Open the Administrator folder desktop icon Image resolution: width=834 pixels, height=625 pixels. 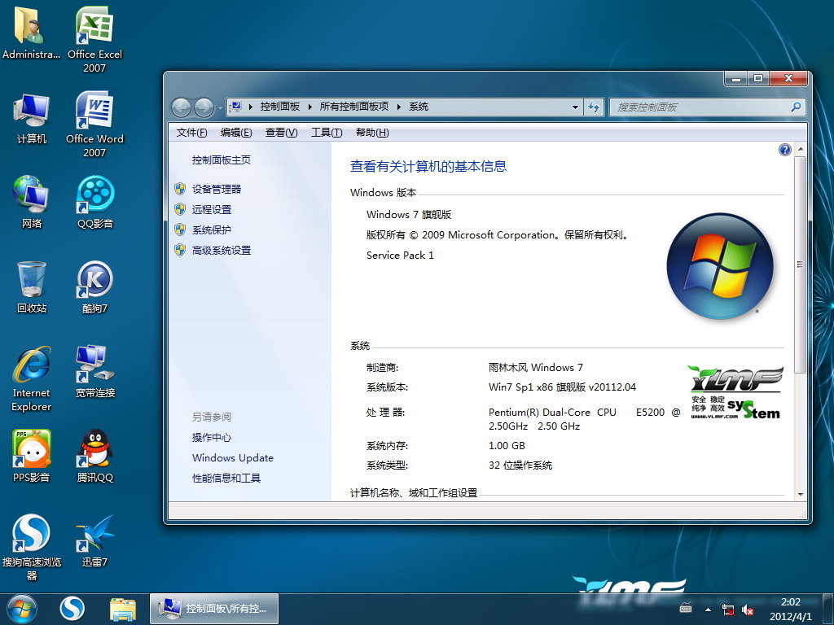[x=30, y=33]
